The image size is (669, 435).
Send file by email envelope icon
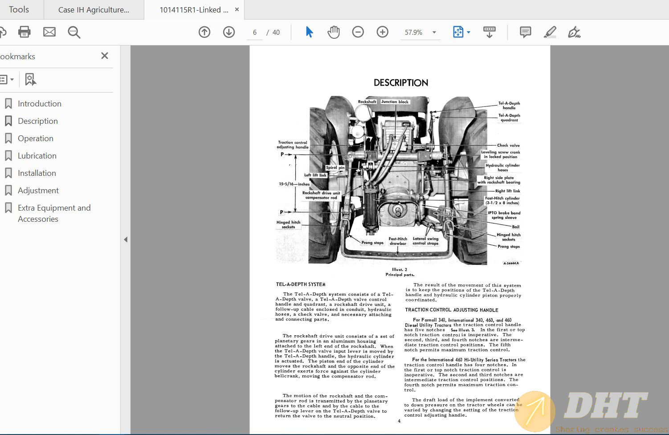pyautogui.click(x=49, y=32)
